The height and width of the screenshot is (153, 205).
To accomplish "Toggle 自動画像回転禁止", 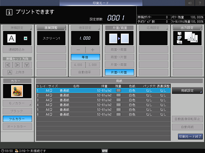I will [187, 119].
